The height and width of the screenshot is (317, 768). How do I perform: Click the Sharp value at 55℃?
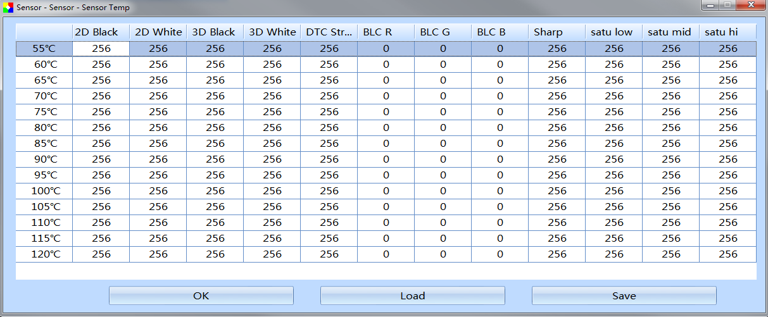coord(557,49)
